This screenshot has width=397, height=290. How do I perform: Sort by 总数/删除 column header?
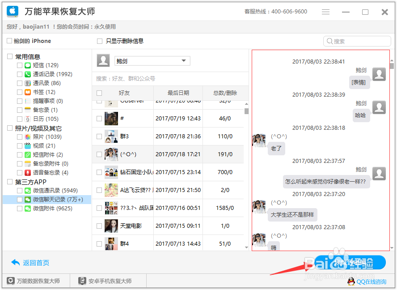pyautogui.click(x=225, y=93)
